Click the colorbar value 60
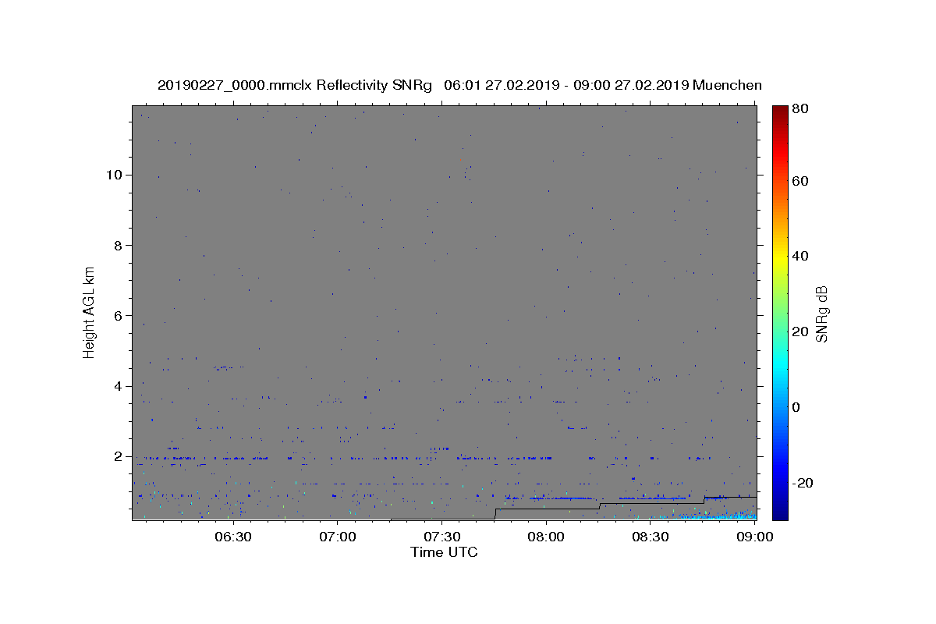 [800, 181]
